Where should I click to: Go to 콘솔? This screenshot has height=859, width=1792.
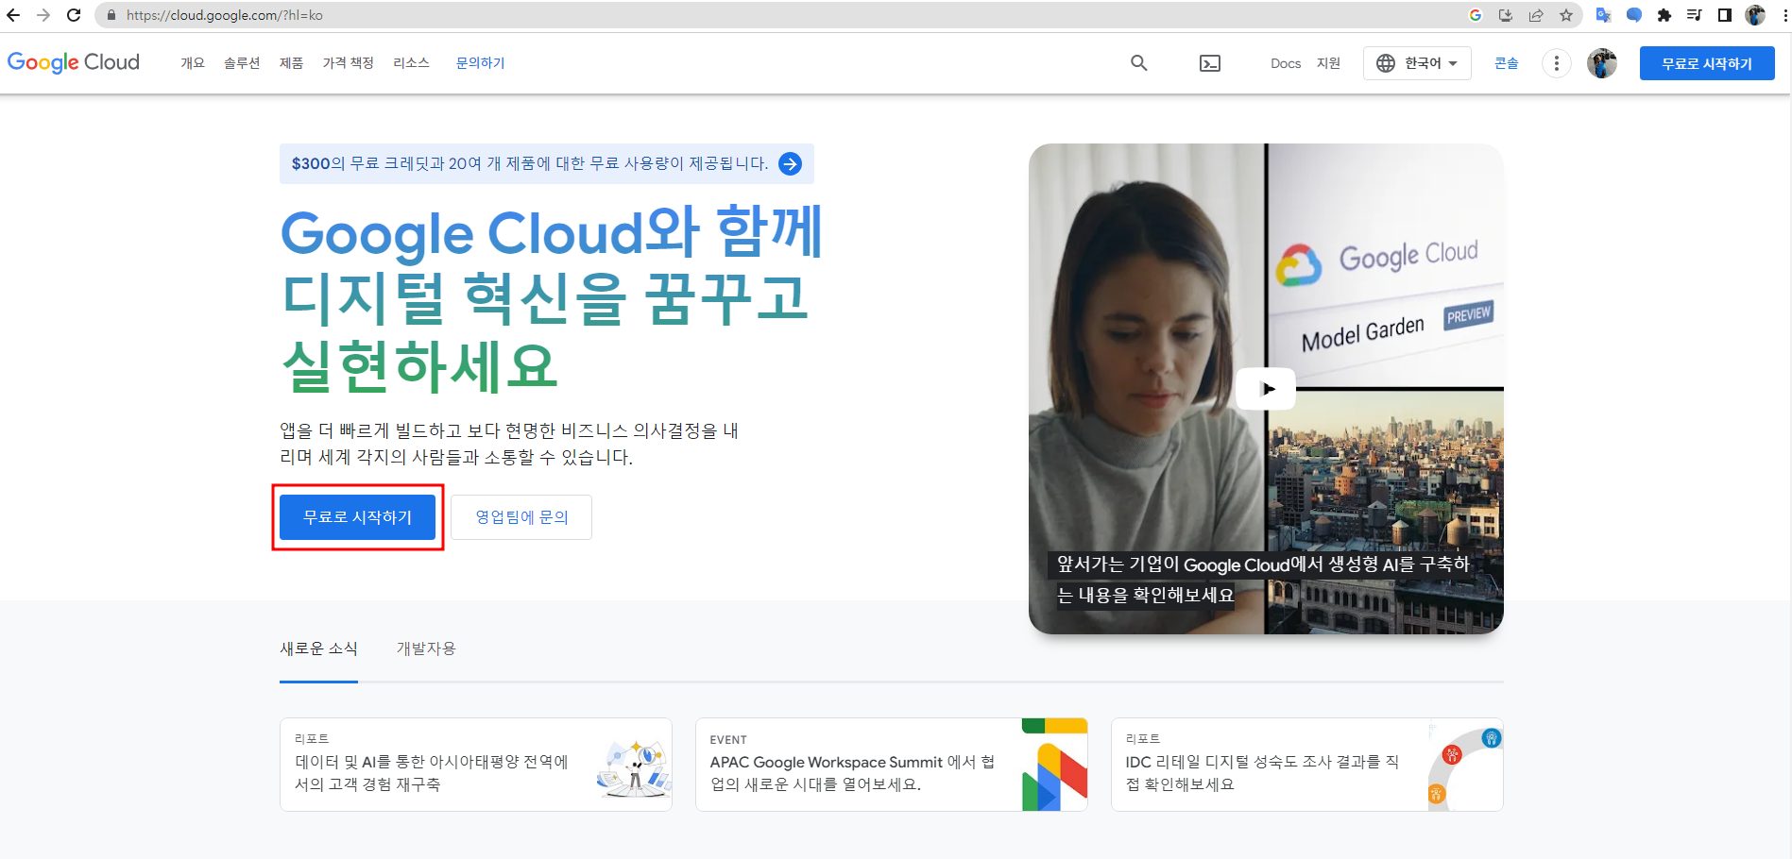(1506, 63)
